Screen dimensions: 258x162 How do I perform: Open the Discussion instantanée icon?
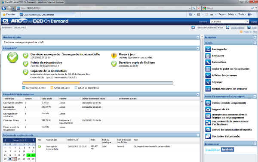[x=208, y=136]
